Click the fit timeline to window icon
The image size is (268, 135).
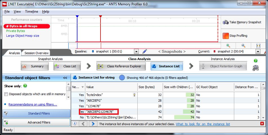point(258,46)
